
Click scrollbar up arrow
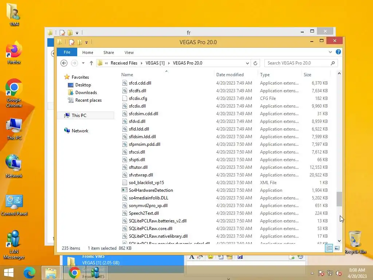pos(339,74)
